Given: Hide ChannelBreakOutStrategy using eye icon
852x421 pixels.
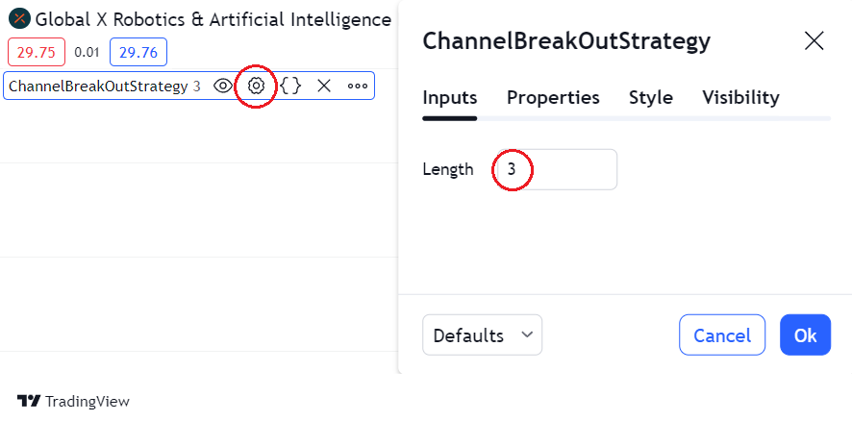Looking at the screenshot, I should (x=222, y=86).
